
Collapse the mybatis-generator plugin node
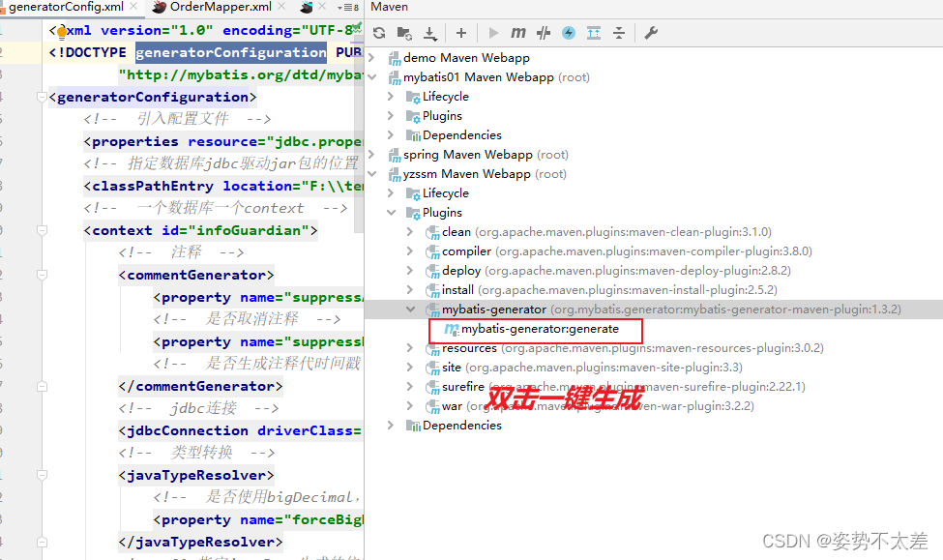pyautogui.click(x=410, y=309)
